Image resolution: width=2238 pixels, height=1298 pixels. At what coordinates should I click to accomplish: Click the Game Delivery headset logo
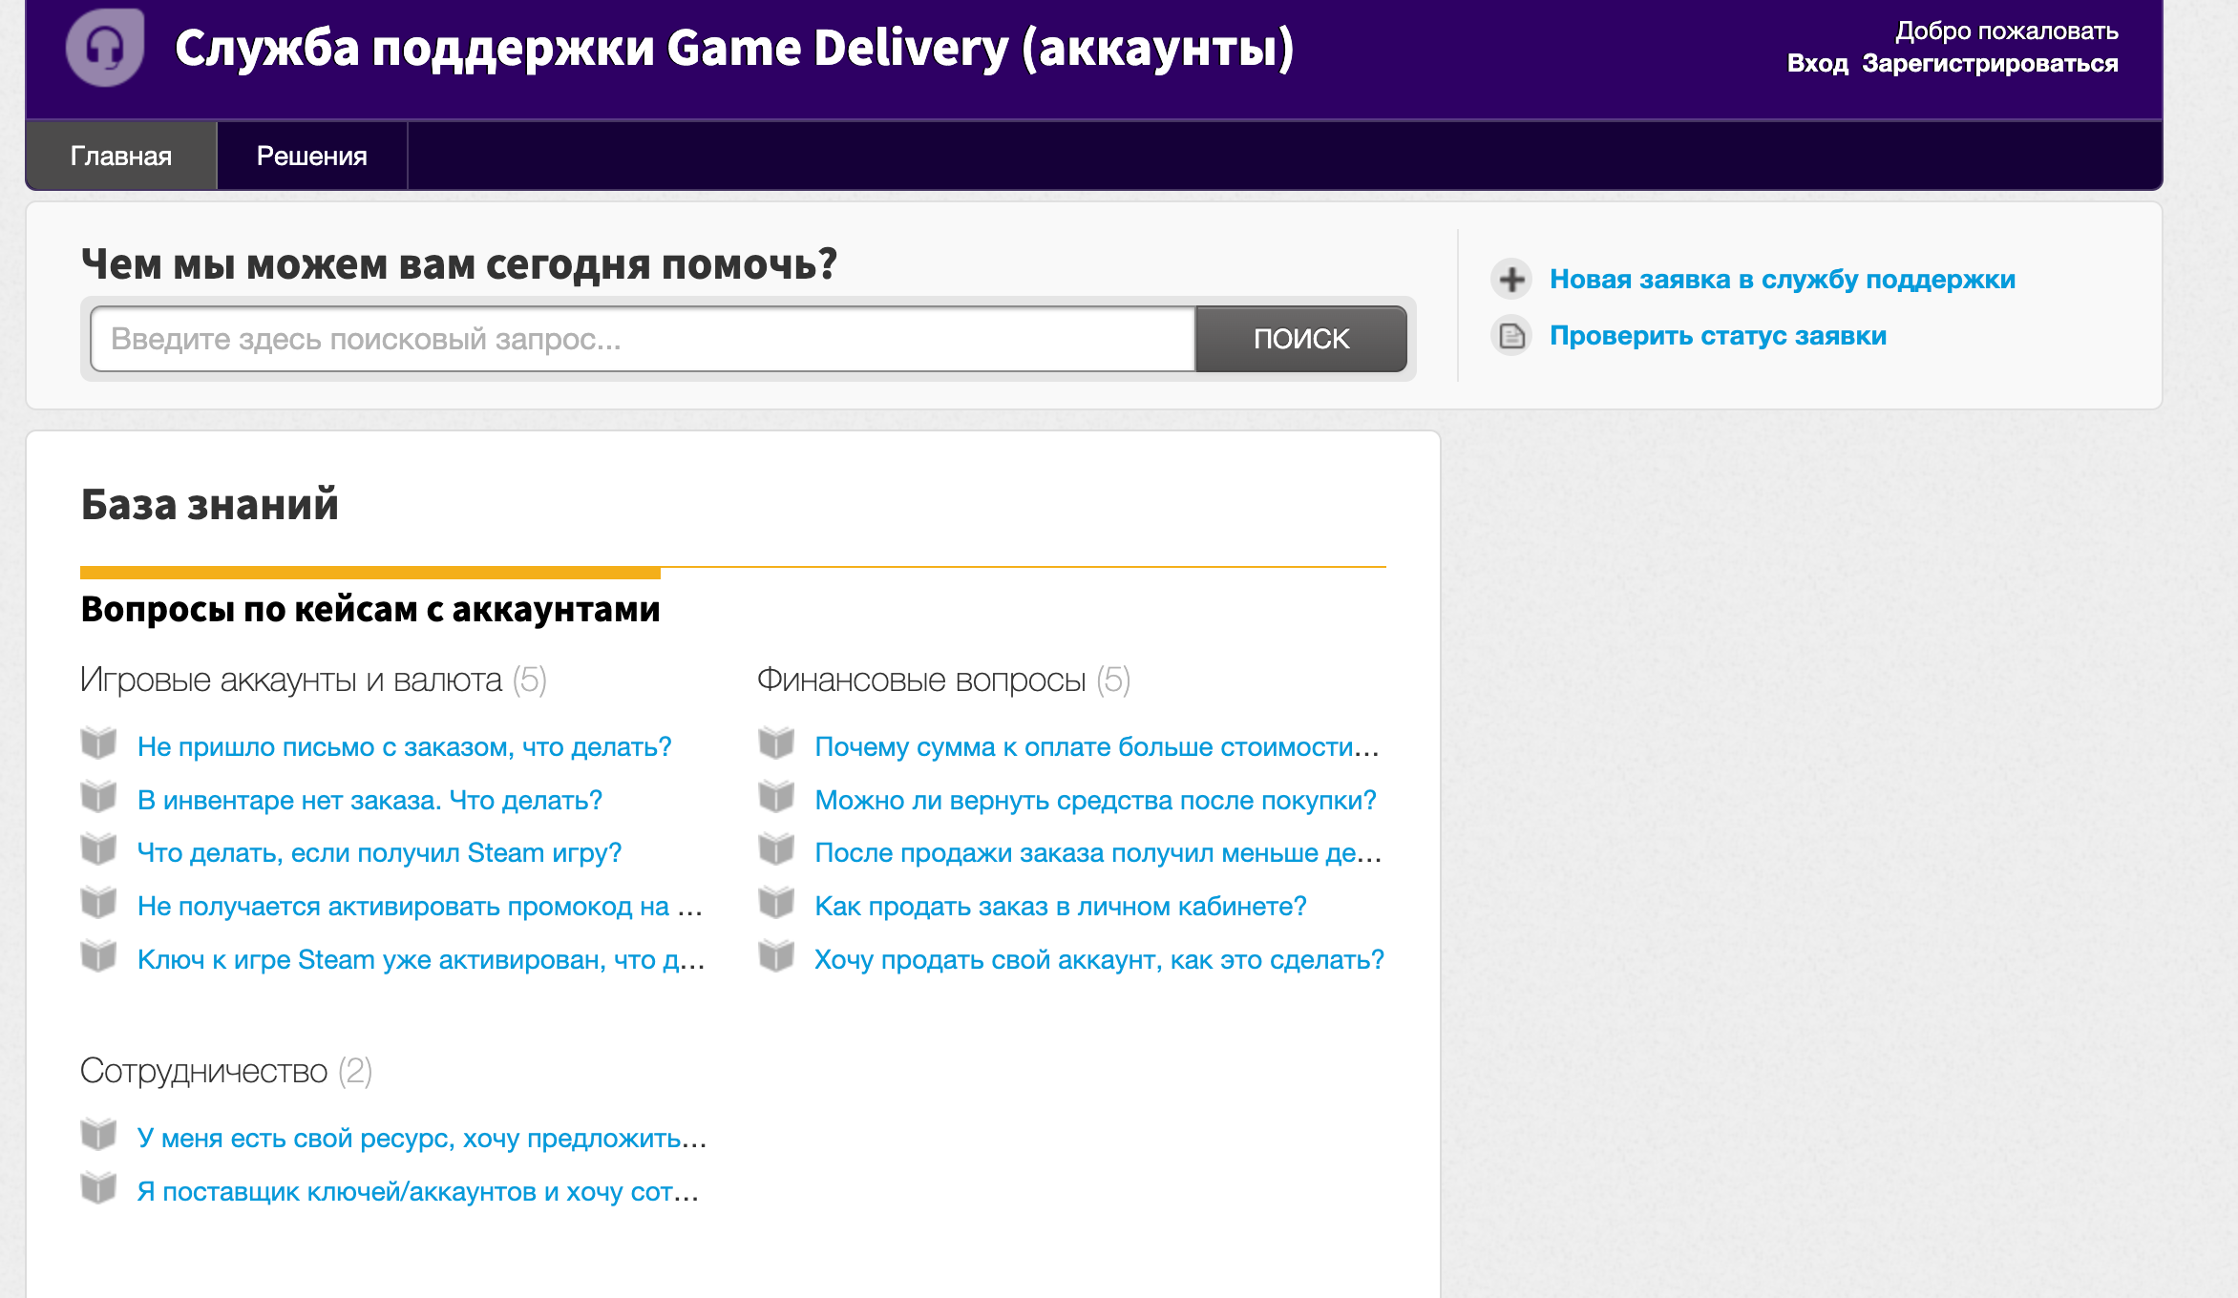(x=105, y=48)
